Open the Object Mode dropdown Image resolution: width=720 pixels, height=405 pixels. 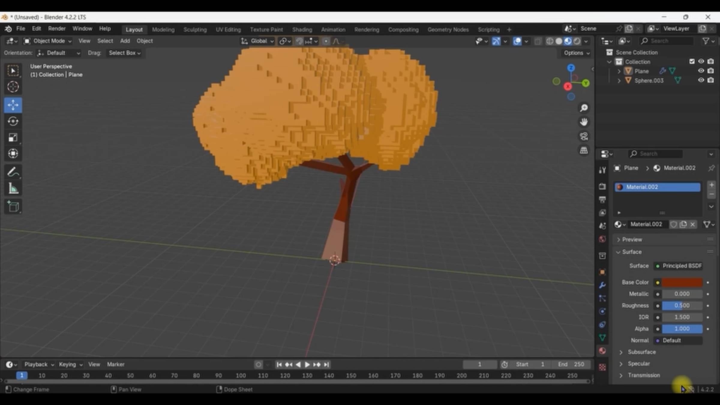click(x=48, y=41)
